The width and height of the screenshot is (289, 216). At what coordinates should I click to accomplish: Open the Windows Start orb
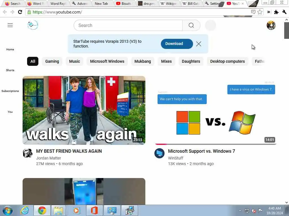8,210
